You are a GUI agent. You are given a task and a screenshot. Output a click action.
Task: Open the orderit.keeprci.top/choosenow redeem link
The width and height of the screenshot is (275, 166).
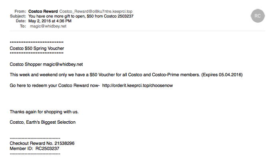[x=138, y=85]
